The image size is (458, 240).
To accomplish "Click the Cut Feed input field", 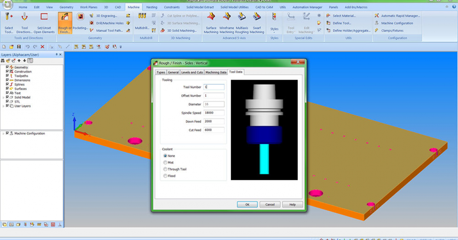I will tap(214, 130).
